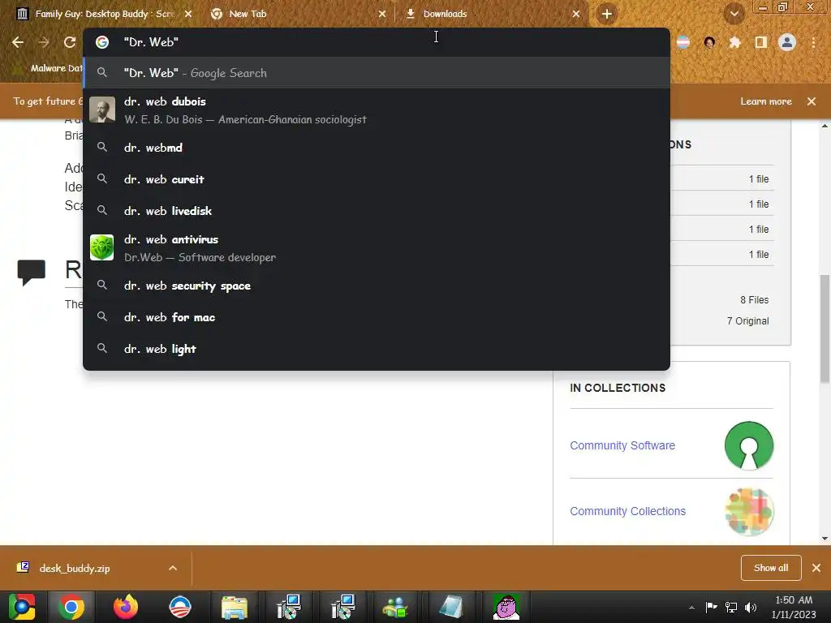The width and height of the screenshot is (831, 623).
Task: Toggle the side panel icon
Action: pyautogui.click(x=761, y=42)
